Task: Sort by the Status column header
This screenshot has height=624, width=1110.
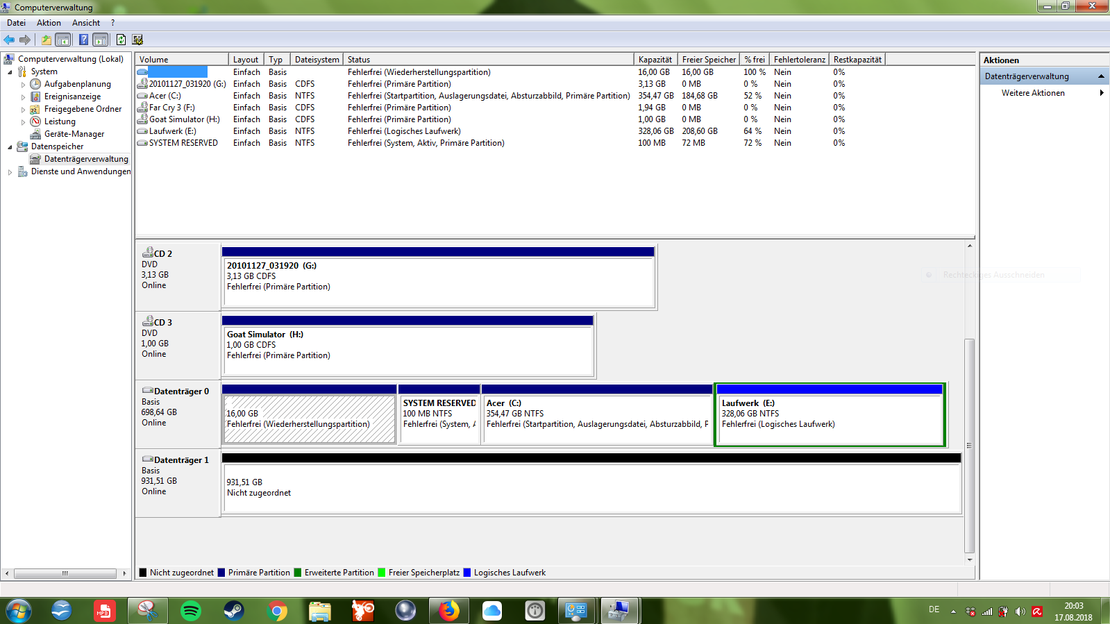Action: coord(489,60)
